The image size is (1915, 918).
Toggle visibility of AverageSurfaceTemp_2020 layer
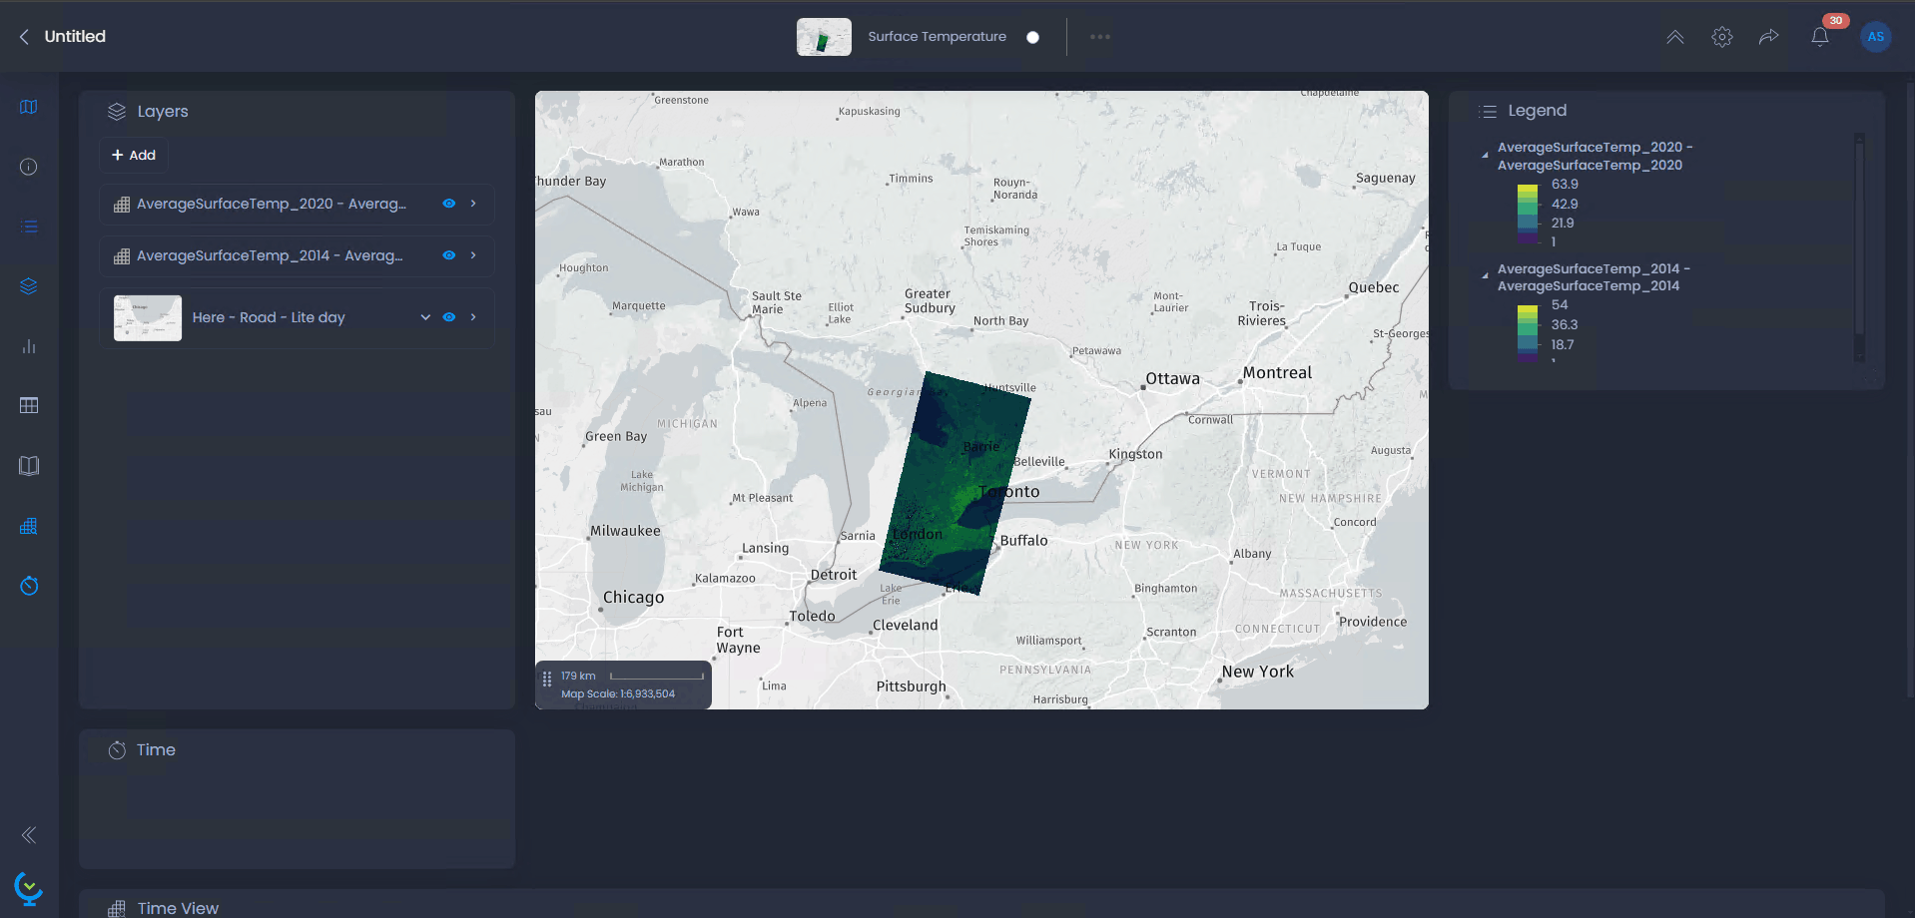[449, 204]
